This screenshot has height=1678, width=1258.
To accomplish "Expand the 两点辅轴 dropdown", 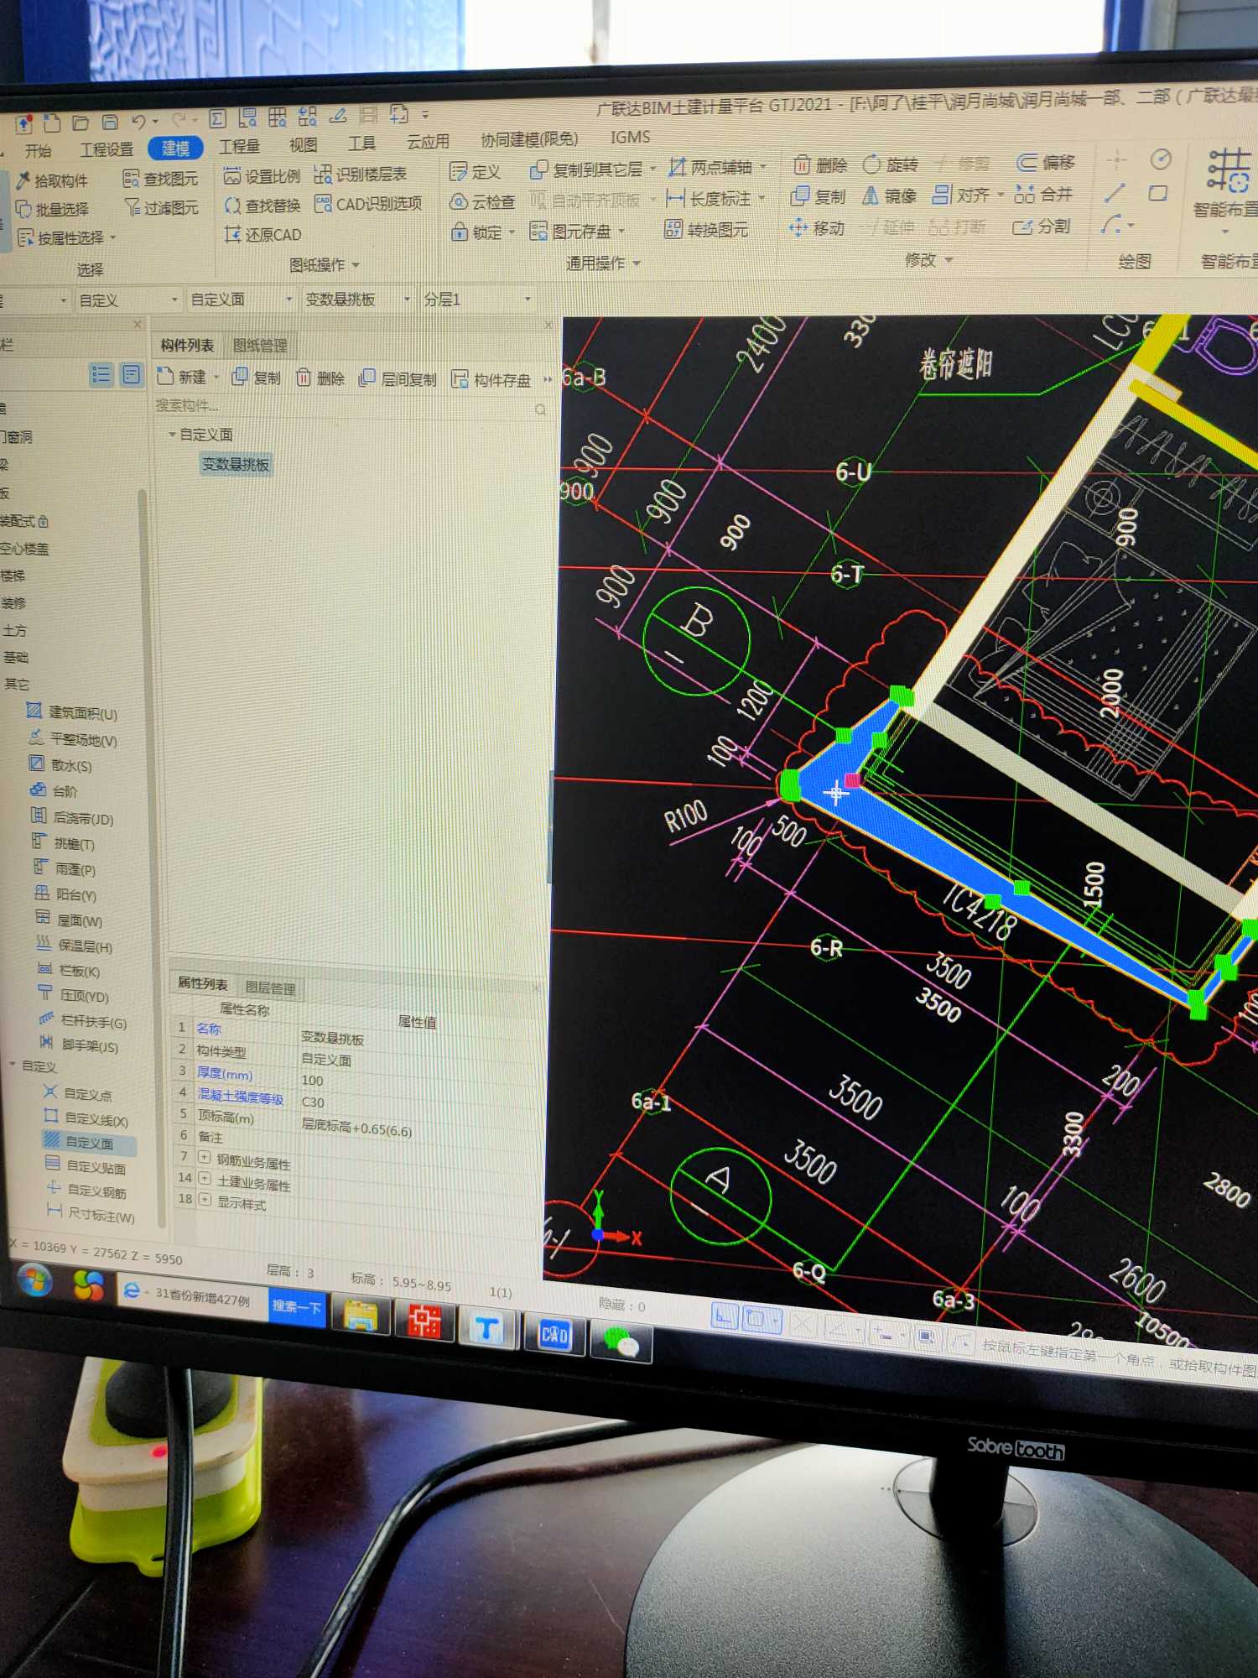I will point(763,167).
